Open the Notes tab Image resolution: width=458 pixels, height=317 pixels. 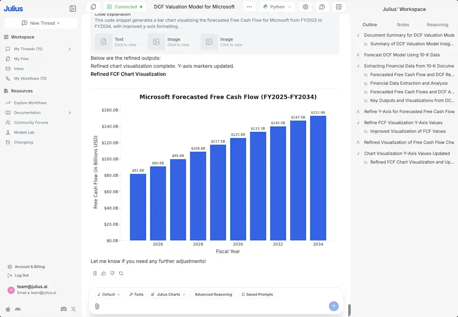403,25
